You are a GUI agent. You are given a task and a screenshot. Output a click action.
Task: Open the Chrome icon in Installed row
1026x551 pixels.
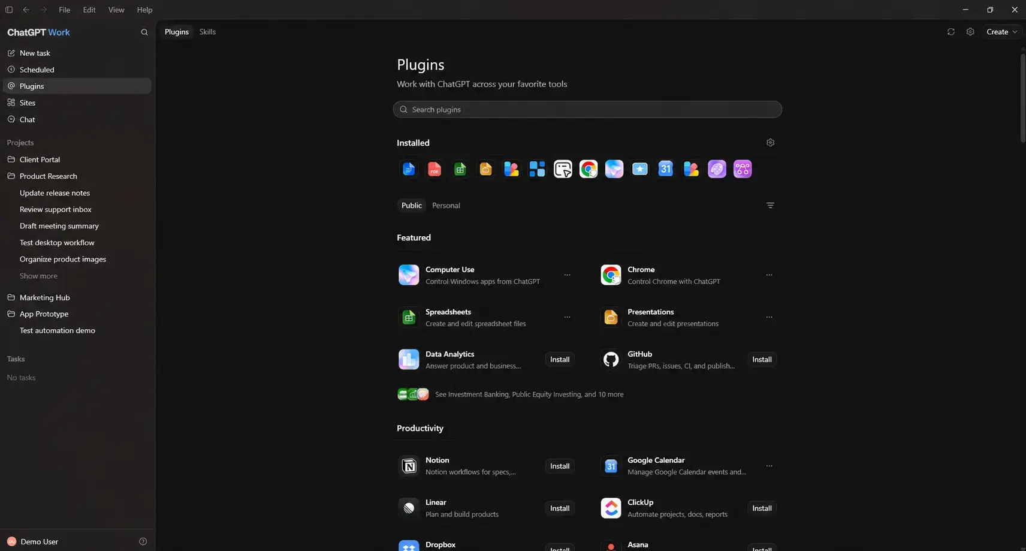(589, 169)
